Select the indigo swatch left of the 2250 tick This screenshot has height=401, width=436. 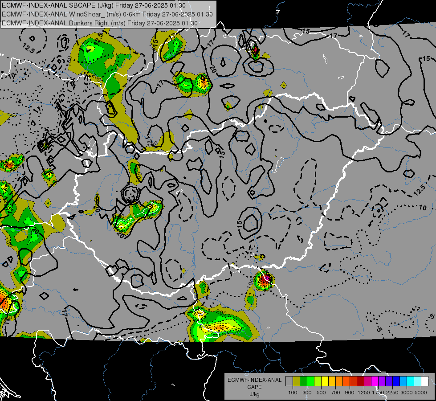(x=389, y=381)
